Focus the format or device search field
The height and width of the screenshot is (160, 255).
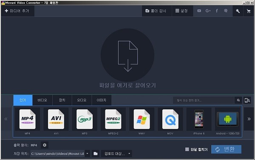204,100
